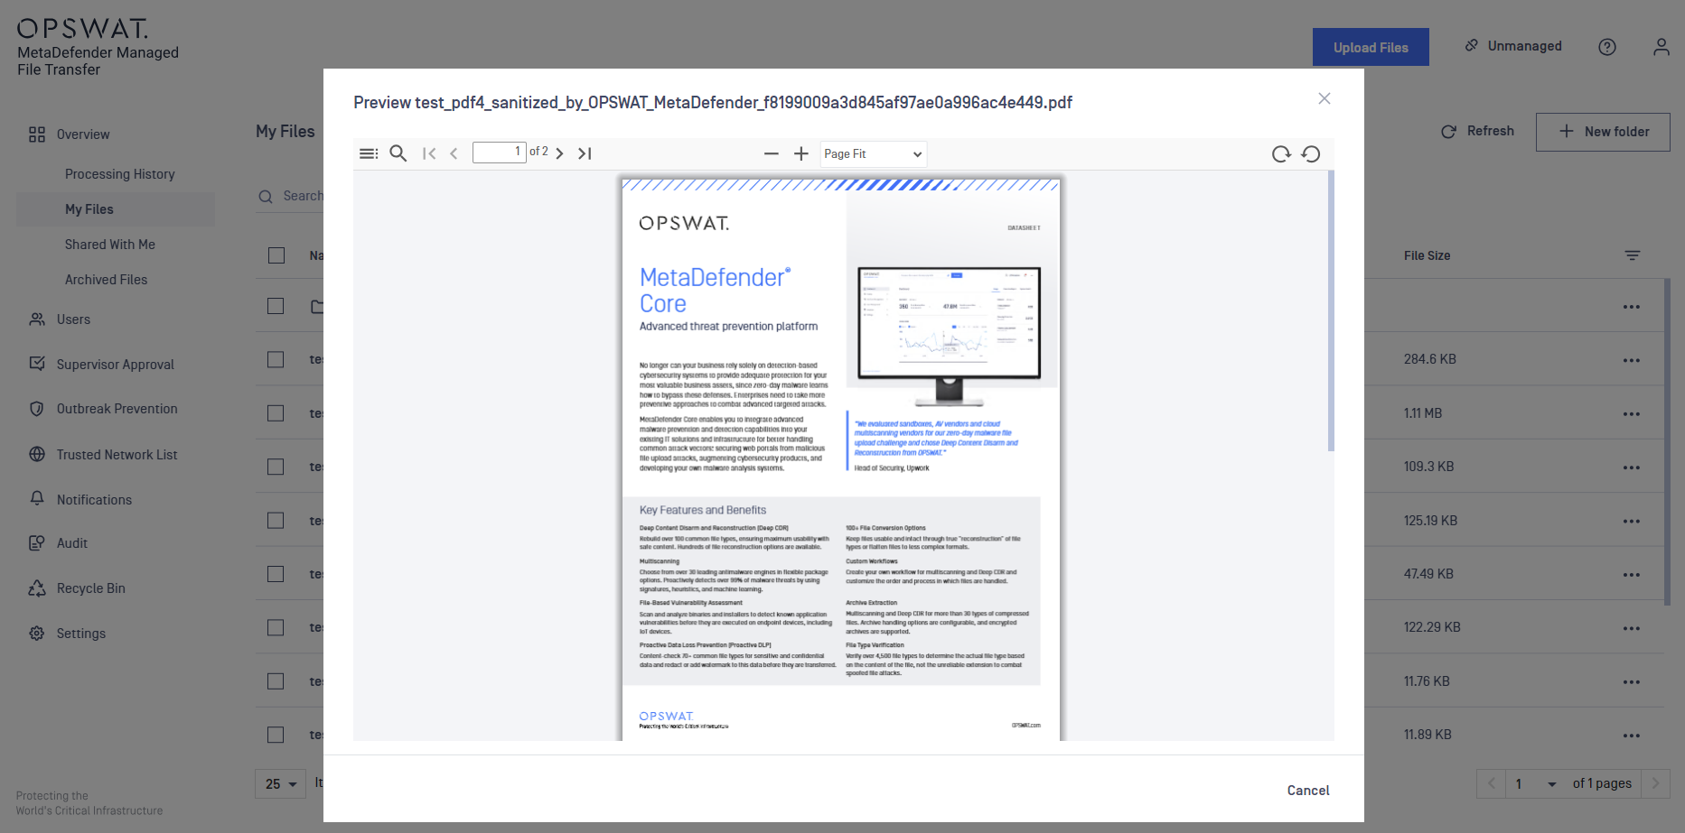
Task: Open Users section
Action: [x=73, y=319]
